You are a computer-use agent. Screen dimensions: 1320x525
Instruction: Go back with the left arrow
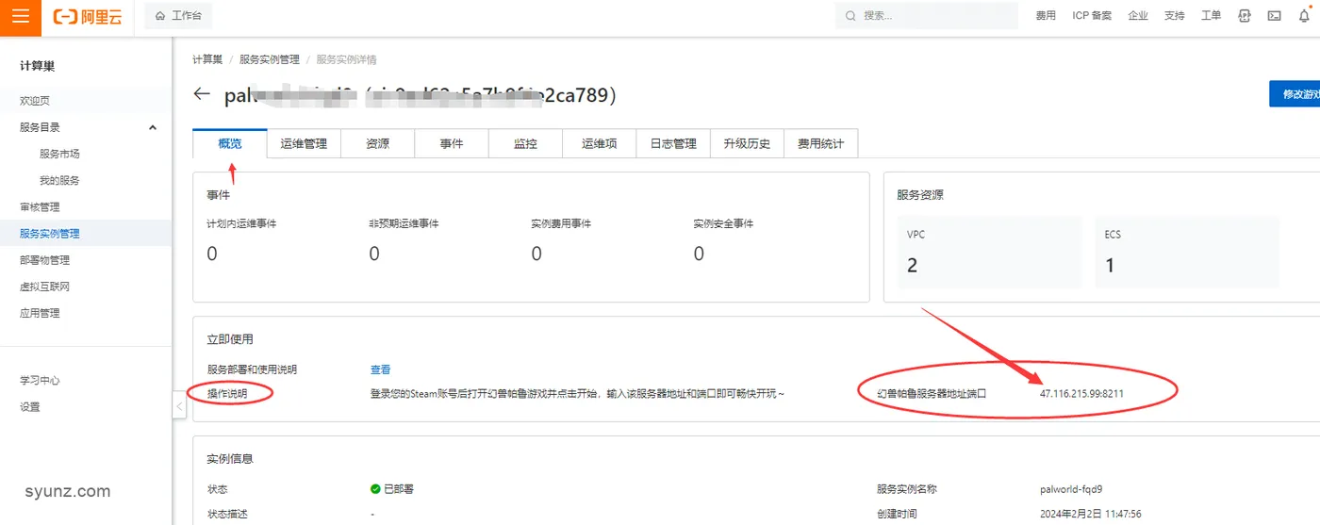[202, 94]
